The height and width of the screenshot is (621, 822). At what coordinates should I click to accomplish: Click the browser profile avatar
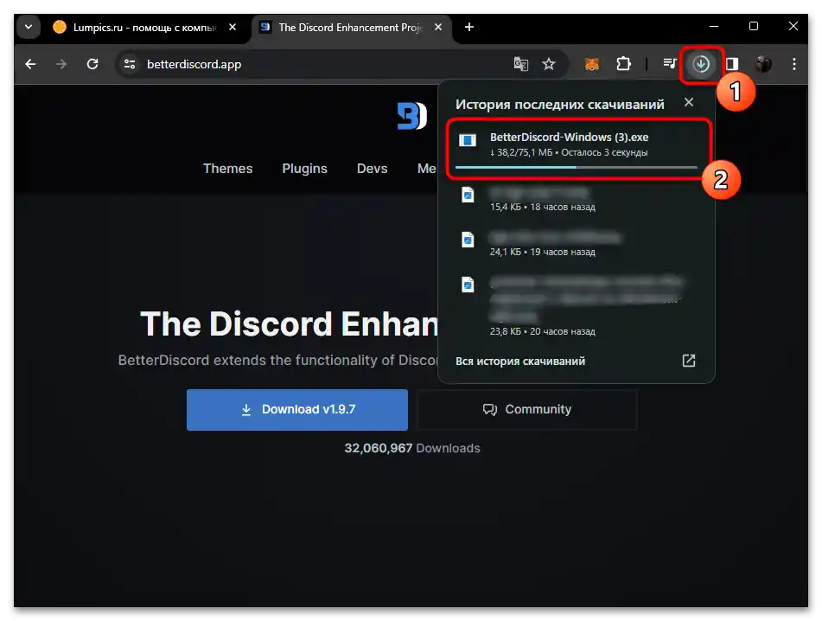coord(763,63)
